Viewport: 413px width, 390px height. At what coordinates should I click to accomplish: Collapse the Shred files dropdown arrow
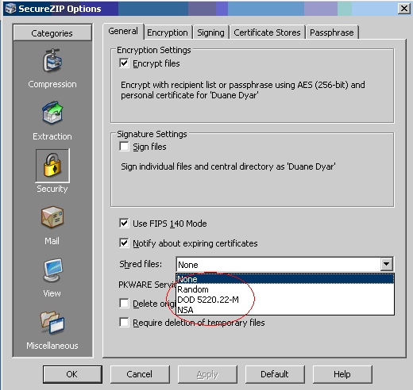(386, 264)
